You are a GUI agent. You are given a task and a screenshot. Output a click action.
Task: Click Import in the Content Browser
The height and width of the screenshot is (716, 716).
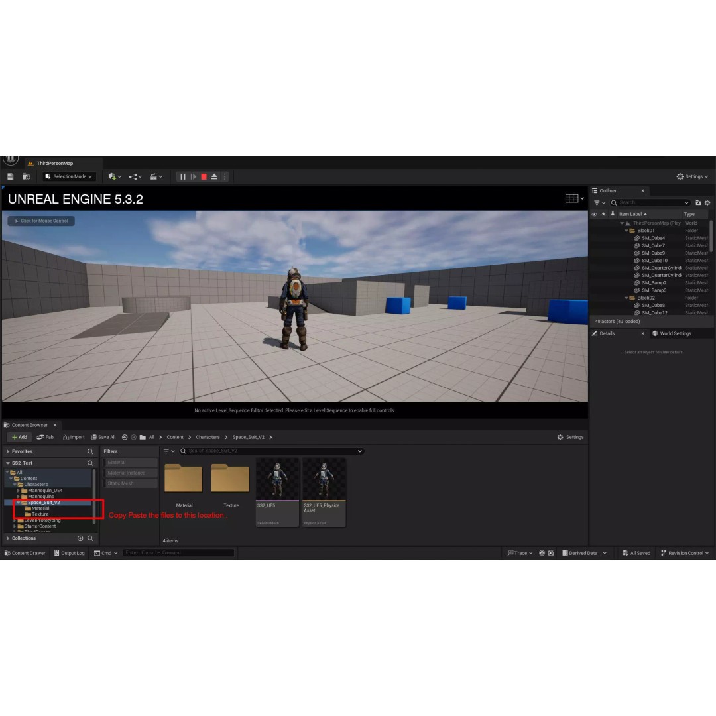point(74,437)
